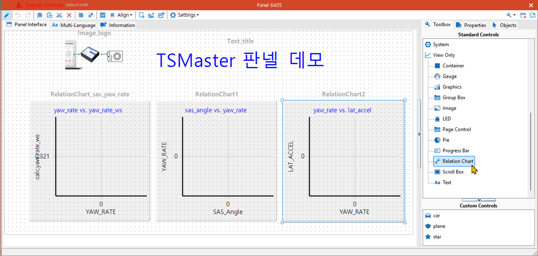Click splitter arrow above Custom Controls

point(479,200)
